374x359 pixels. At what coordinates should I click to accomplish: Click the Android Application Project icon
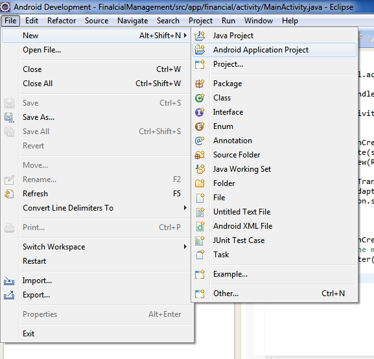click(200, 50)
